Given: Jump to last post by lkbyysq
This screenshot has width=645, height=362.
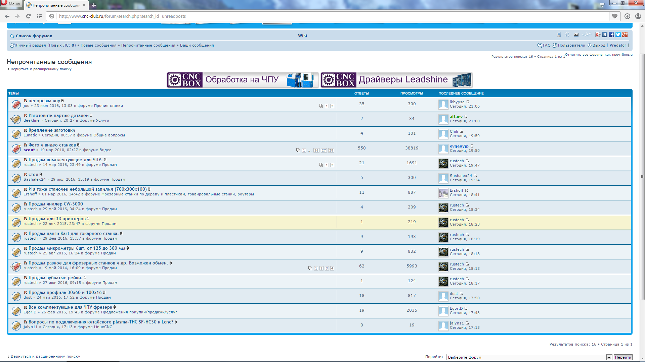Looking at the screenshot, I should click(x=468, y=102).
